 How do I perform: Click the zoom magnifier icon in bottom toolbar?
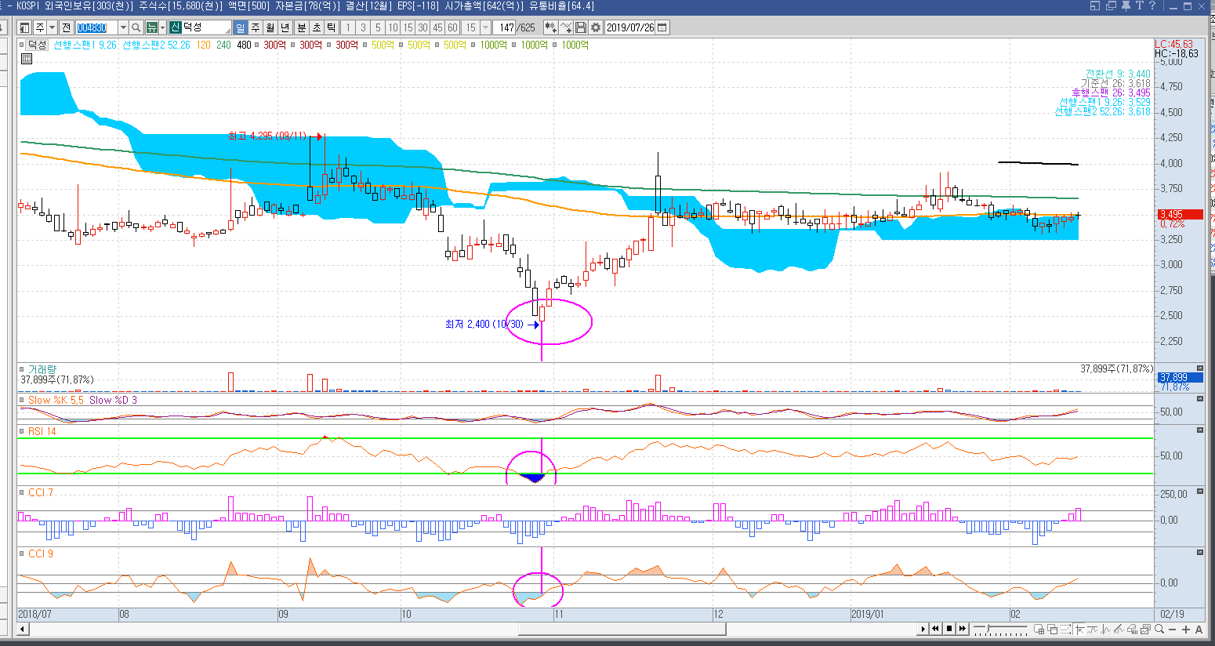click(x=1157, y=629)
